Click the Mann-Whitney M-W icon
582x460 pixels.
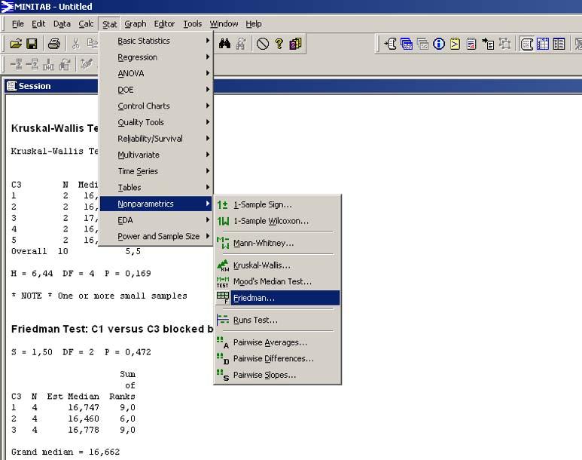(223, 243)
